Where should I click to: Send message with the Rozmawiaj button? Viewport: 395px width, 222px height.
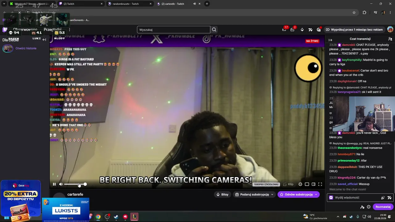[383, 207]
